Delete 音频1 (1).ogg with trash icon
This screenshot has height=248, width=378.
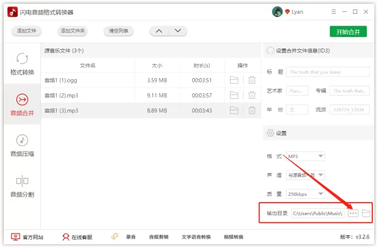pos(252,80)
